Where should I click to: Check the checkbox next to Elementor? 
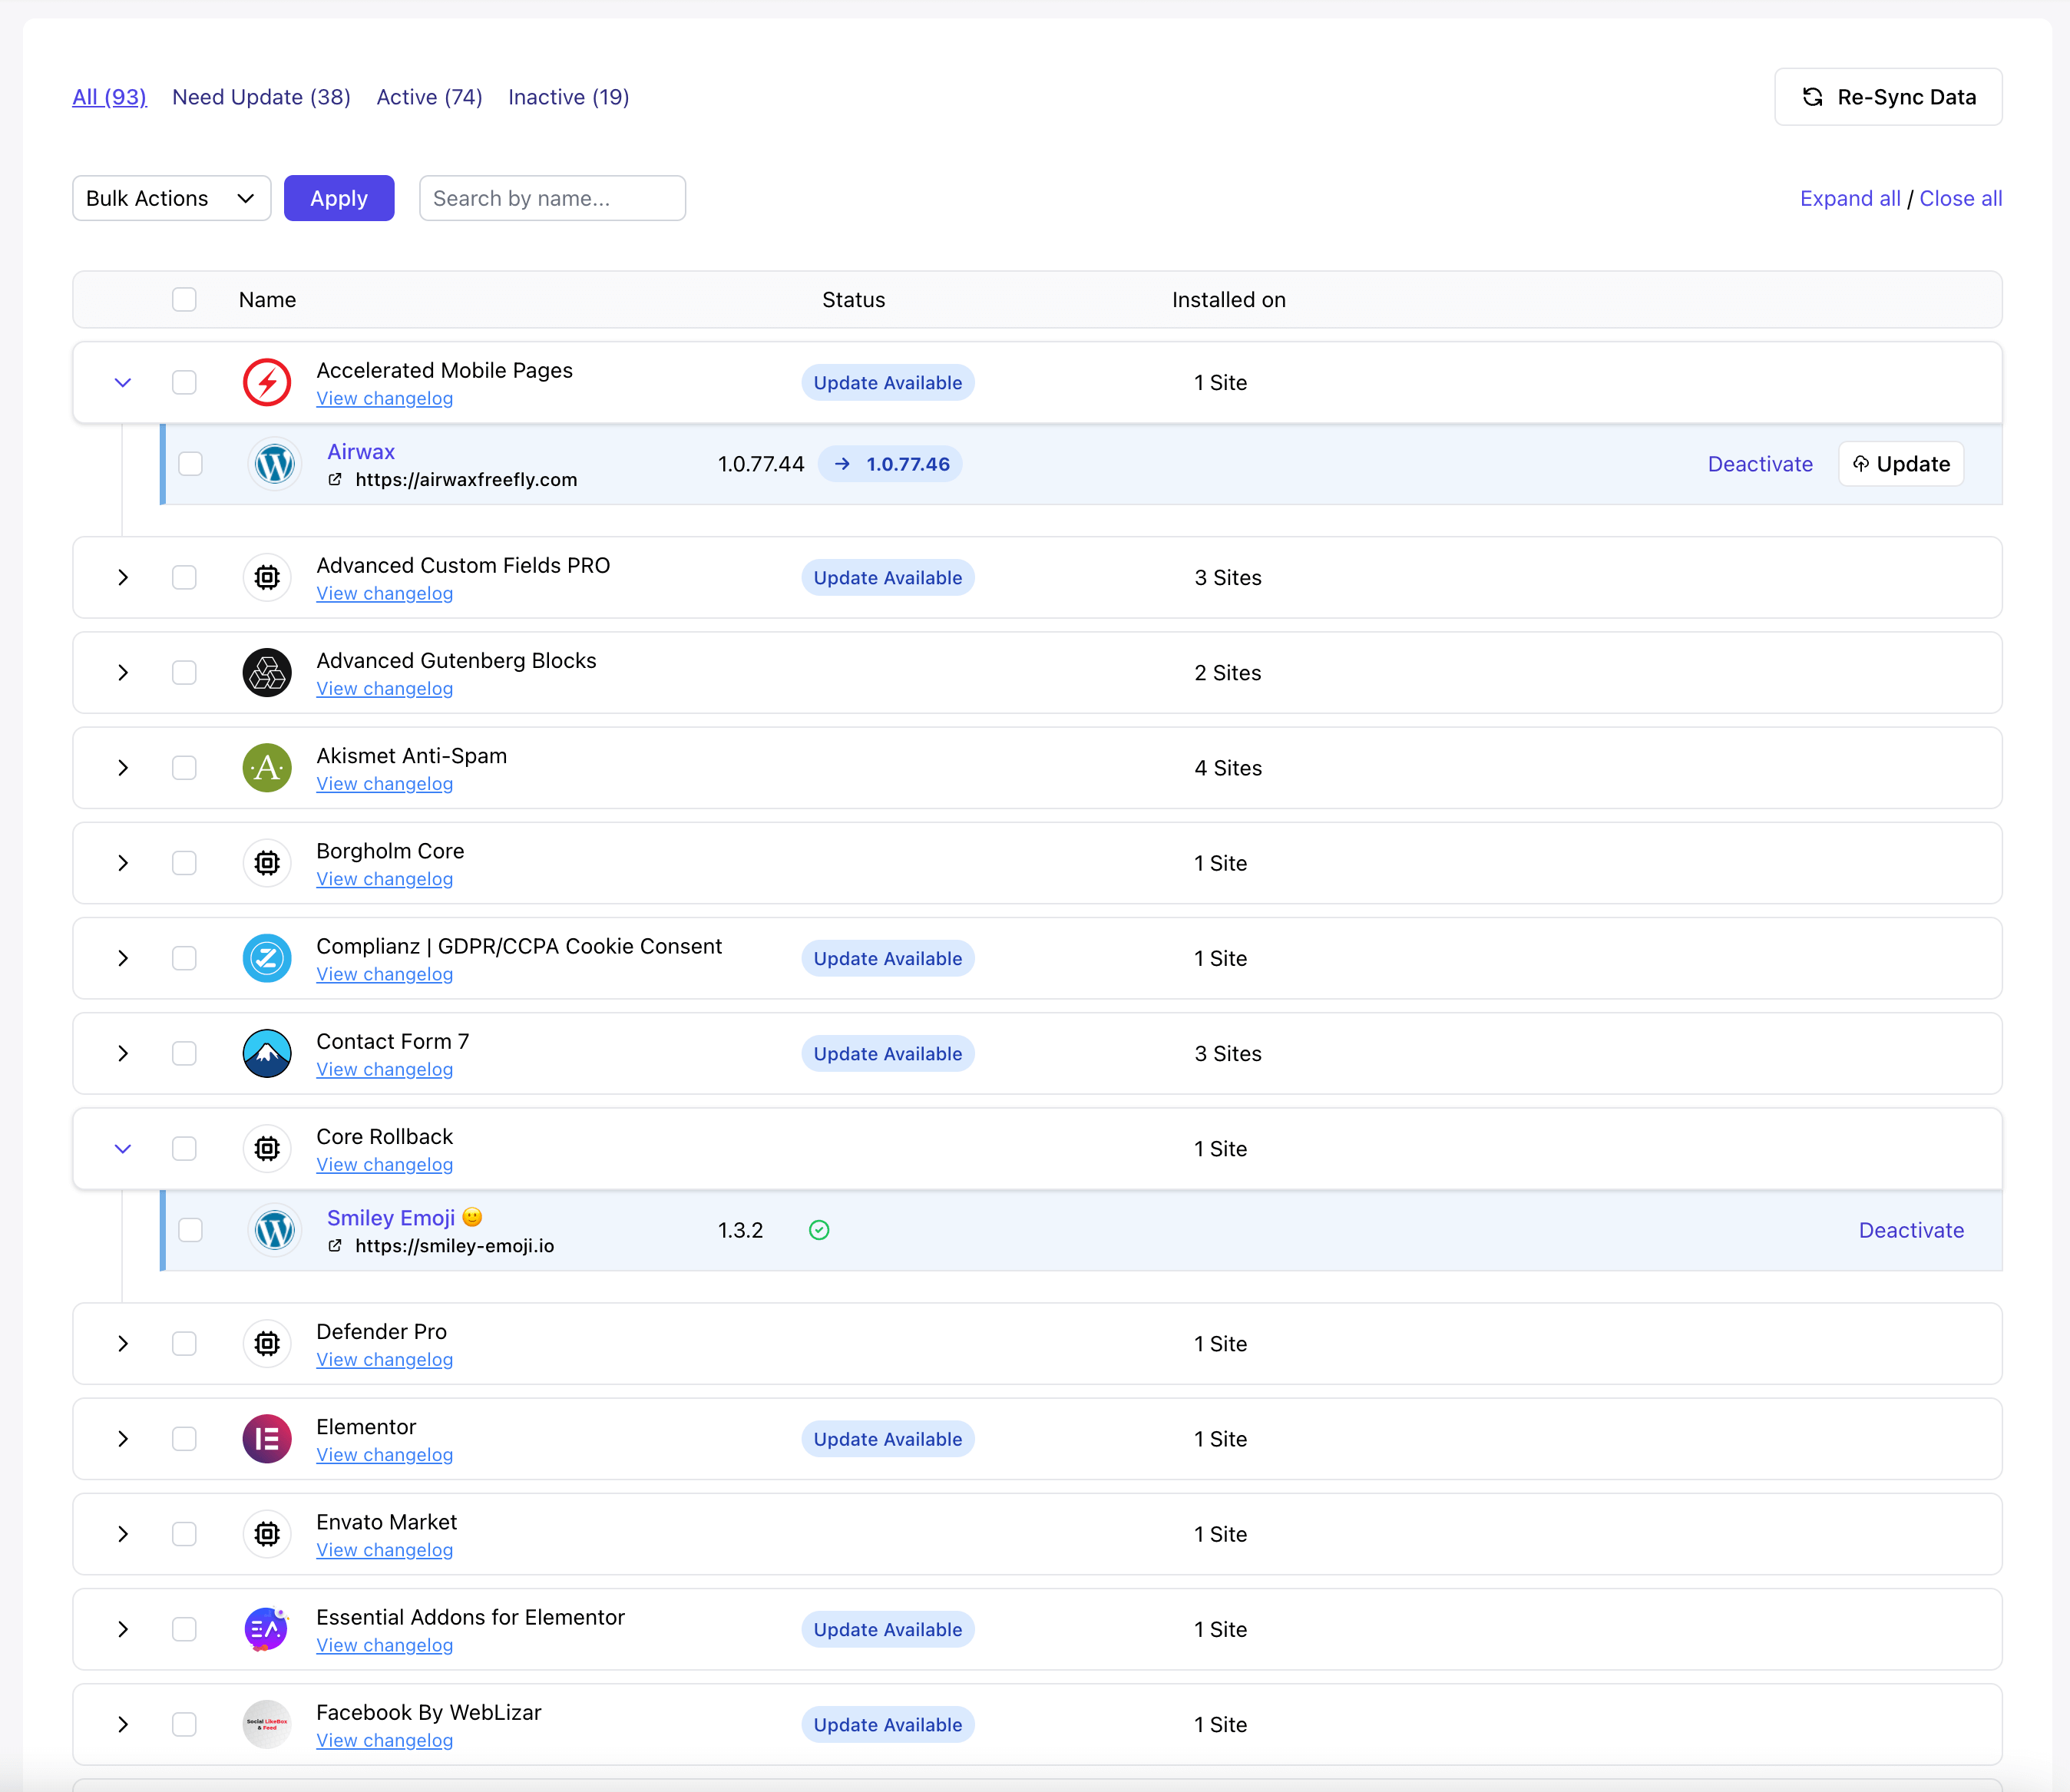[x=184, y=1438]
